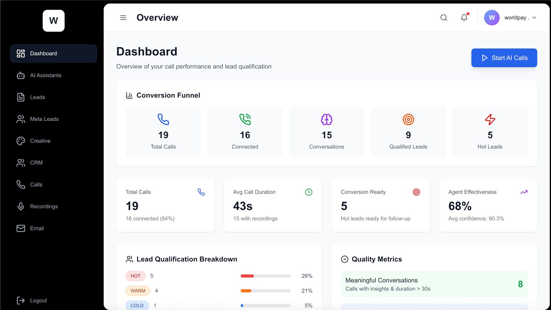Click the target icon on Qualified Leads
This screenshot has width=551, height=310.
408,120
